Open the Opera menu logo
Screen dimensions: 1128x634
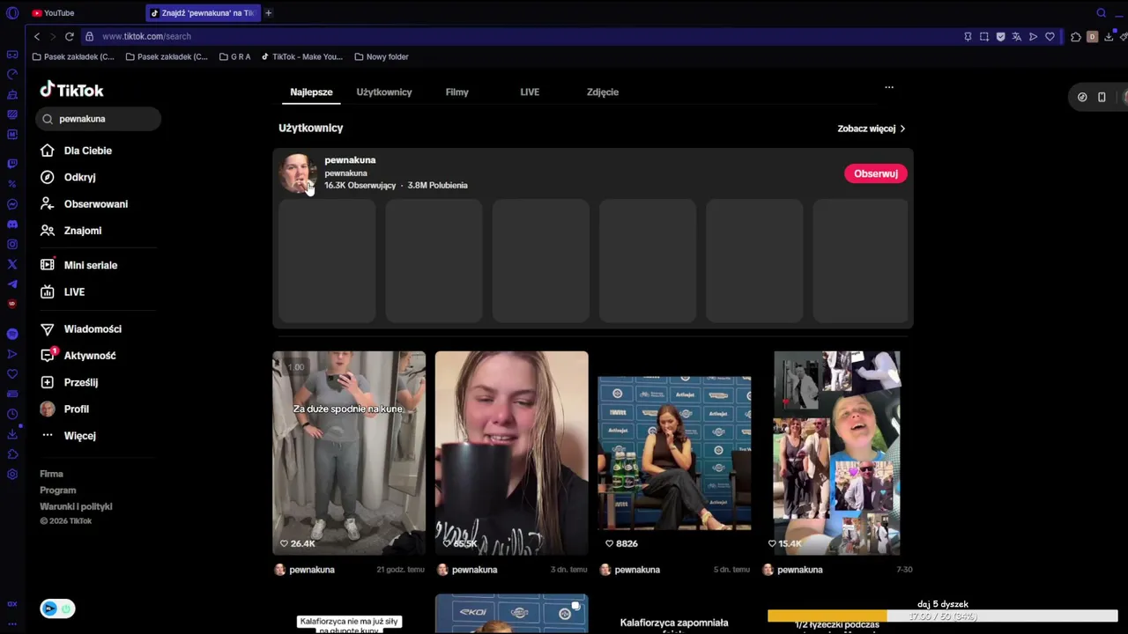[12, 13]
